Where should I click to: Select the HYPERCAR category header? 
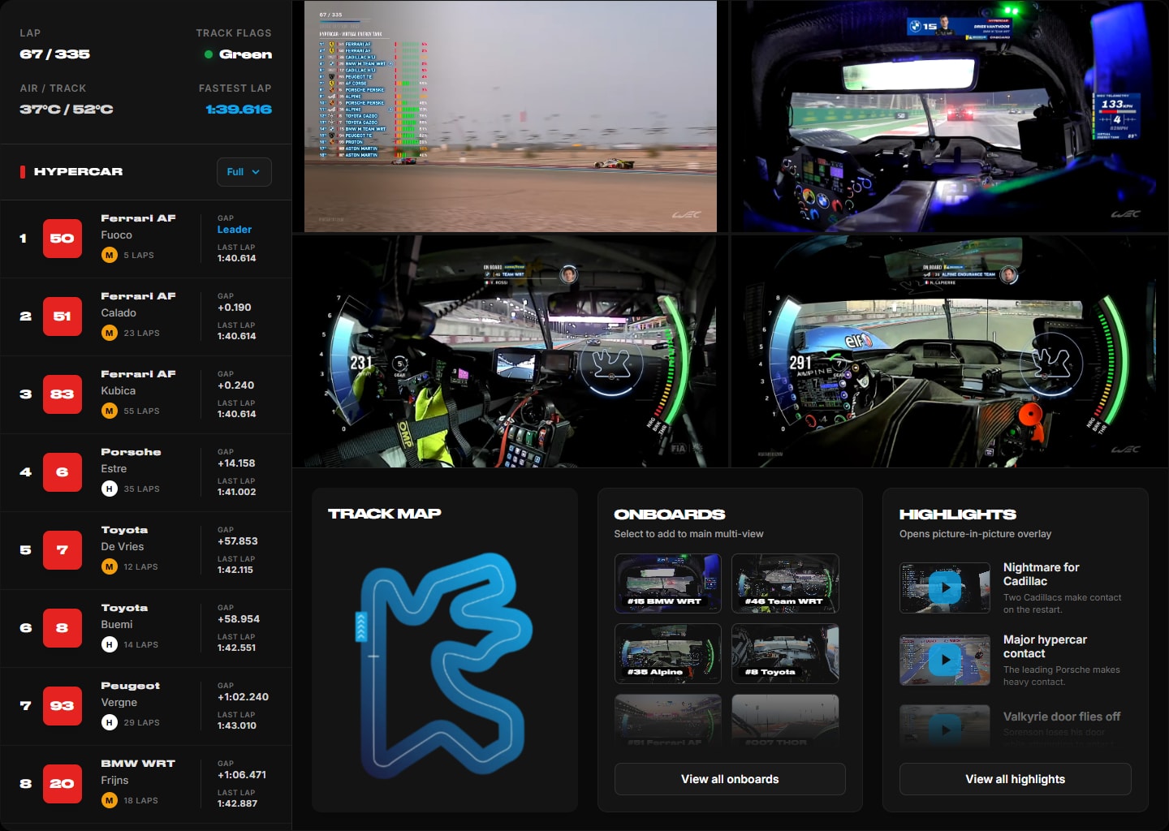77,171
